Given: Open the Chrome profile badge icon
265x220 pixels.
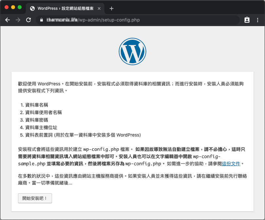Looking at the screenshot, I should pos(247,20).
